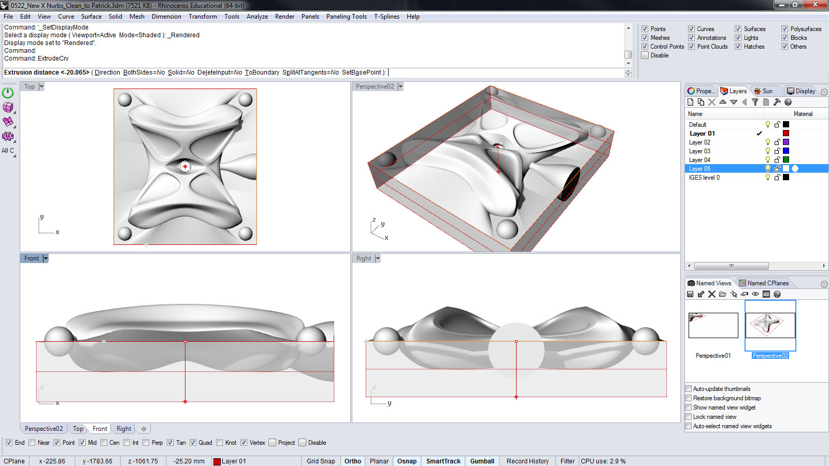Screen dimensions: 829x466
Task: Click the Layers panel horizontal scrollbar
Action: [x=731, y=266]
